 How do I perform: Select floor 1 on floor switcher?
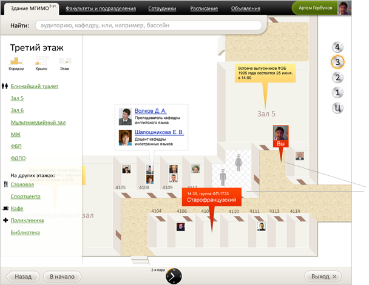point(338,93)
